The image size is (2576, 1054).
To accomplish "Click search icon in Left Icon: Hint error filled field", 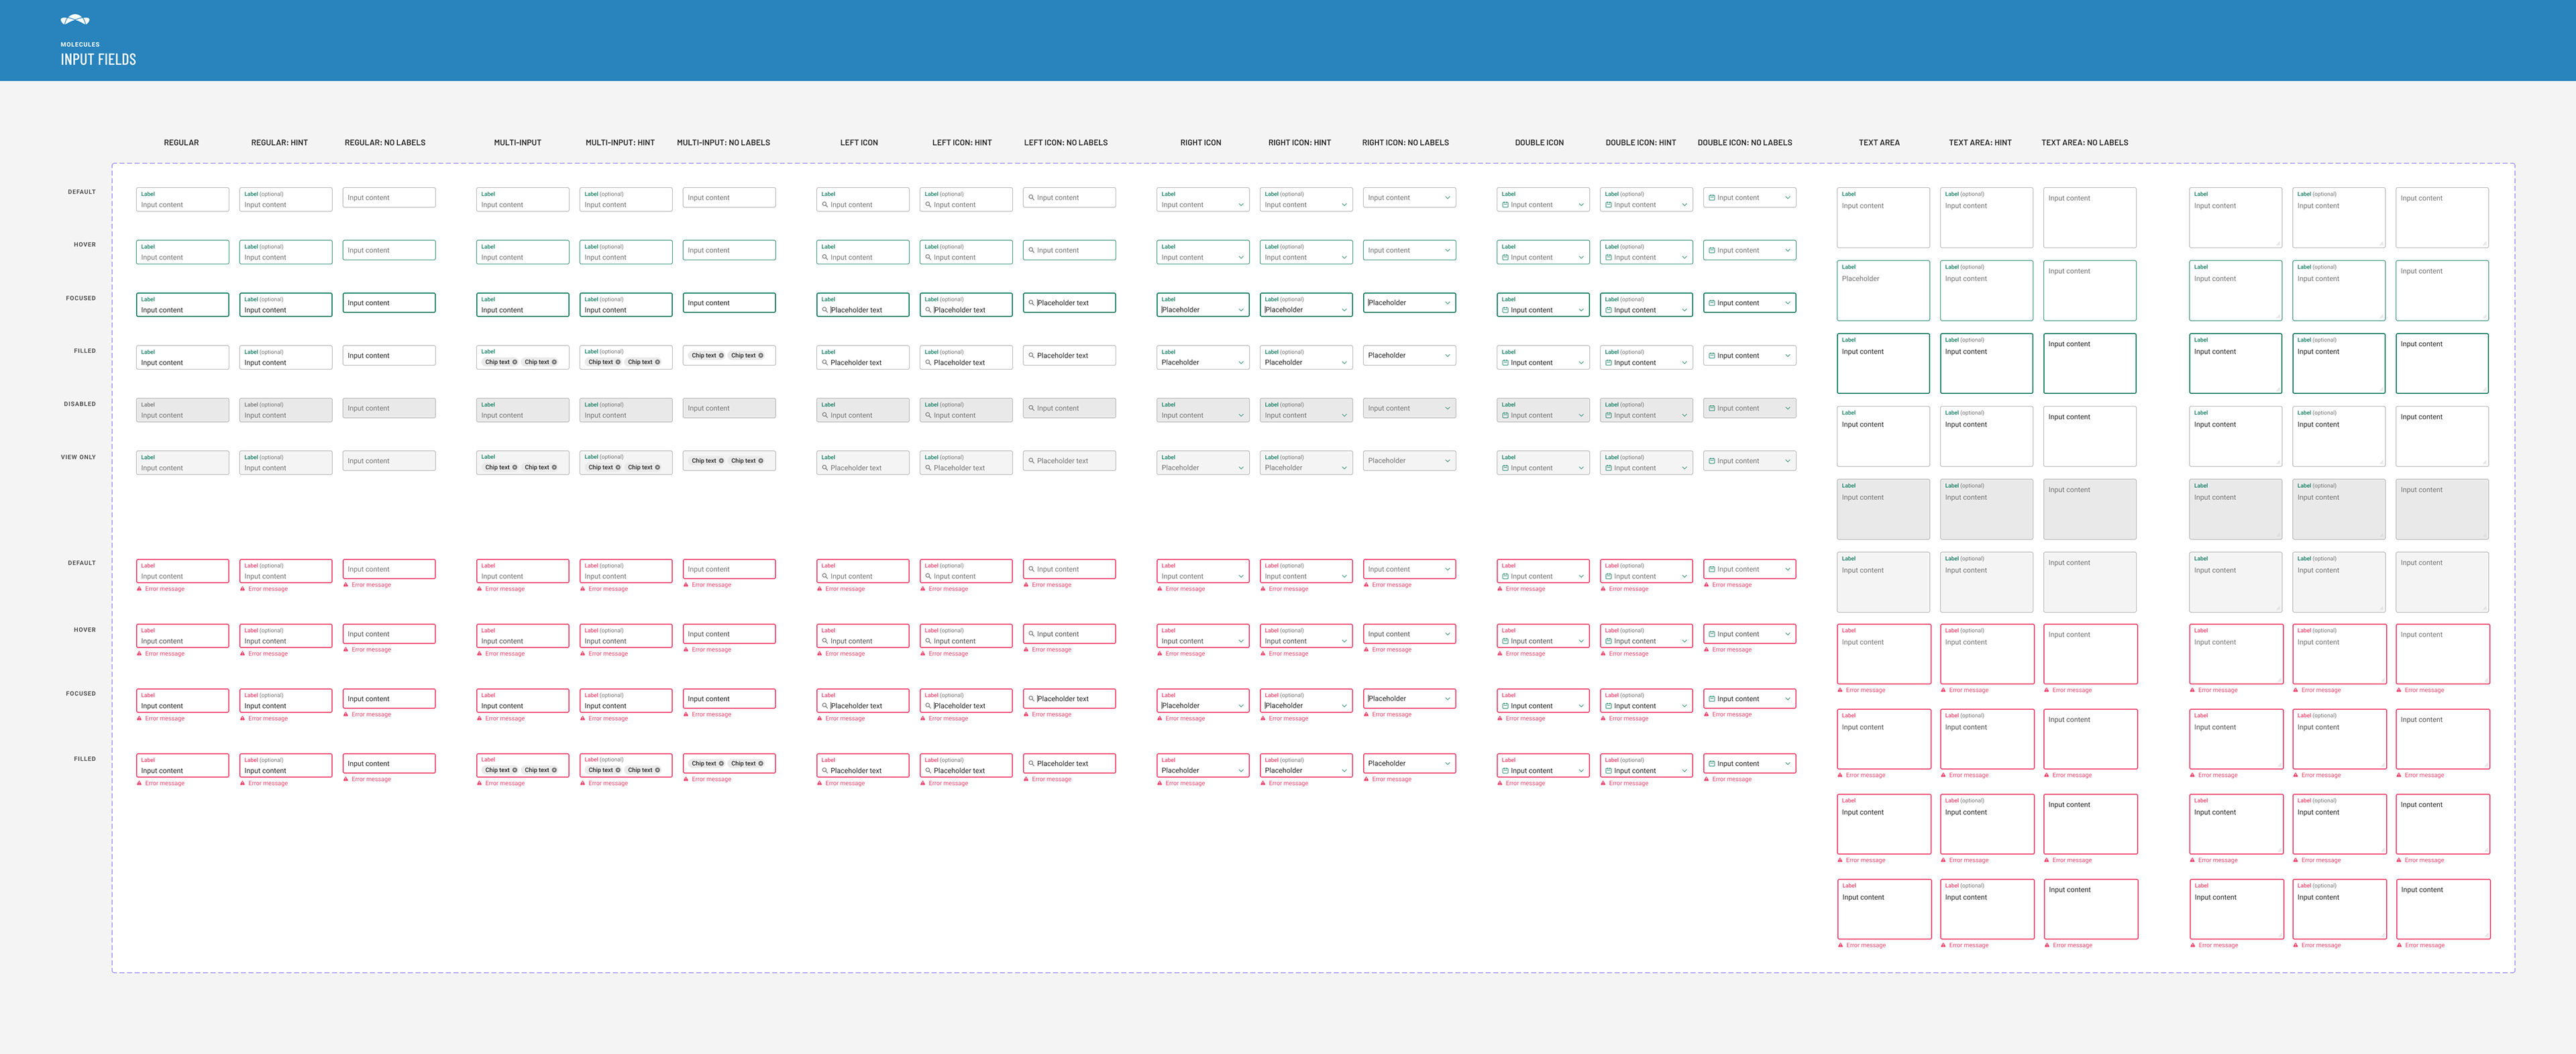I will [928, 771].
